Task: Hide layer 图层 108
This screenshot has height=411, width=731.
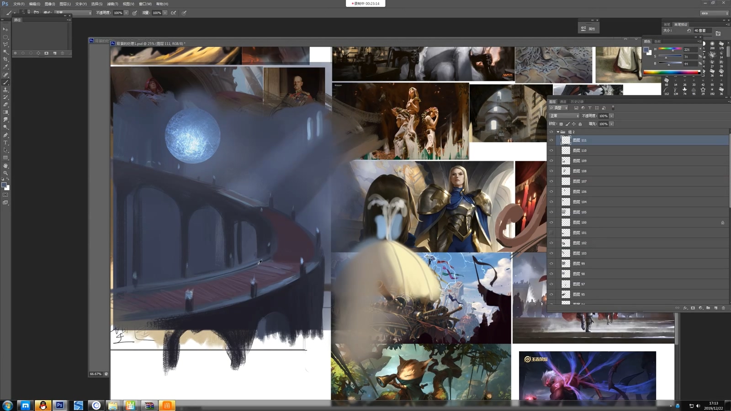Action: [x=551, y=171]
